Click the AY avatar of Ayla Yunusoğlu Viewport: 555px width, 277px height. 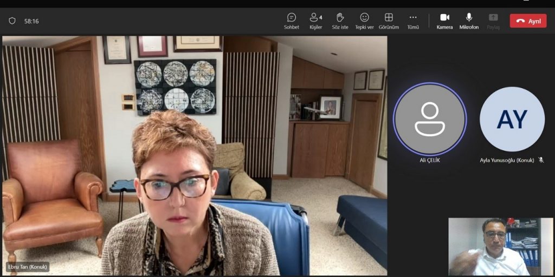[512, 119]
